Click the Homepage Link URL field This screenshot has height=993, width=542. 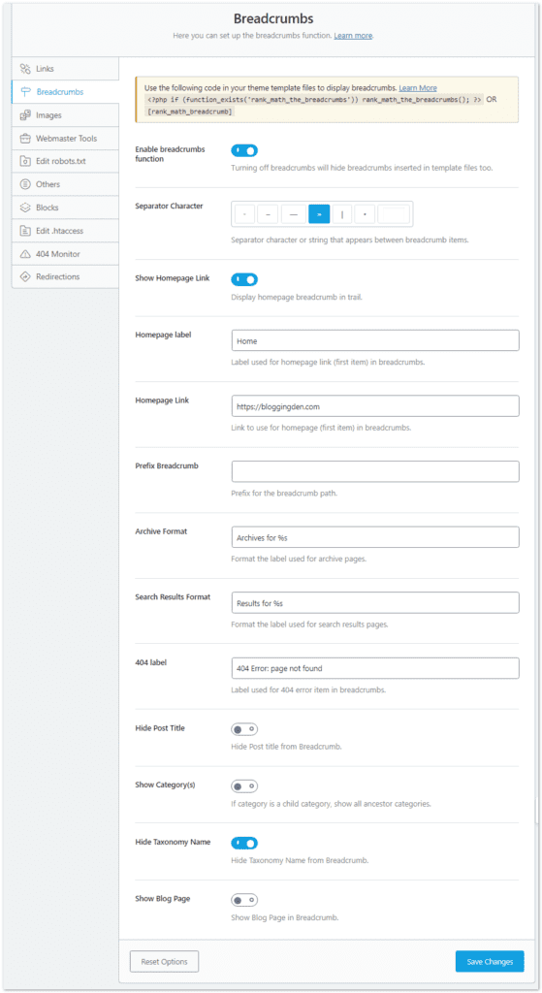[x=375, y=406]
